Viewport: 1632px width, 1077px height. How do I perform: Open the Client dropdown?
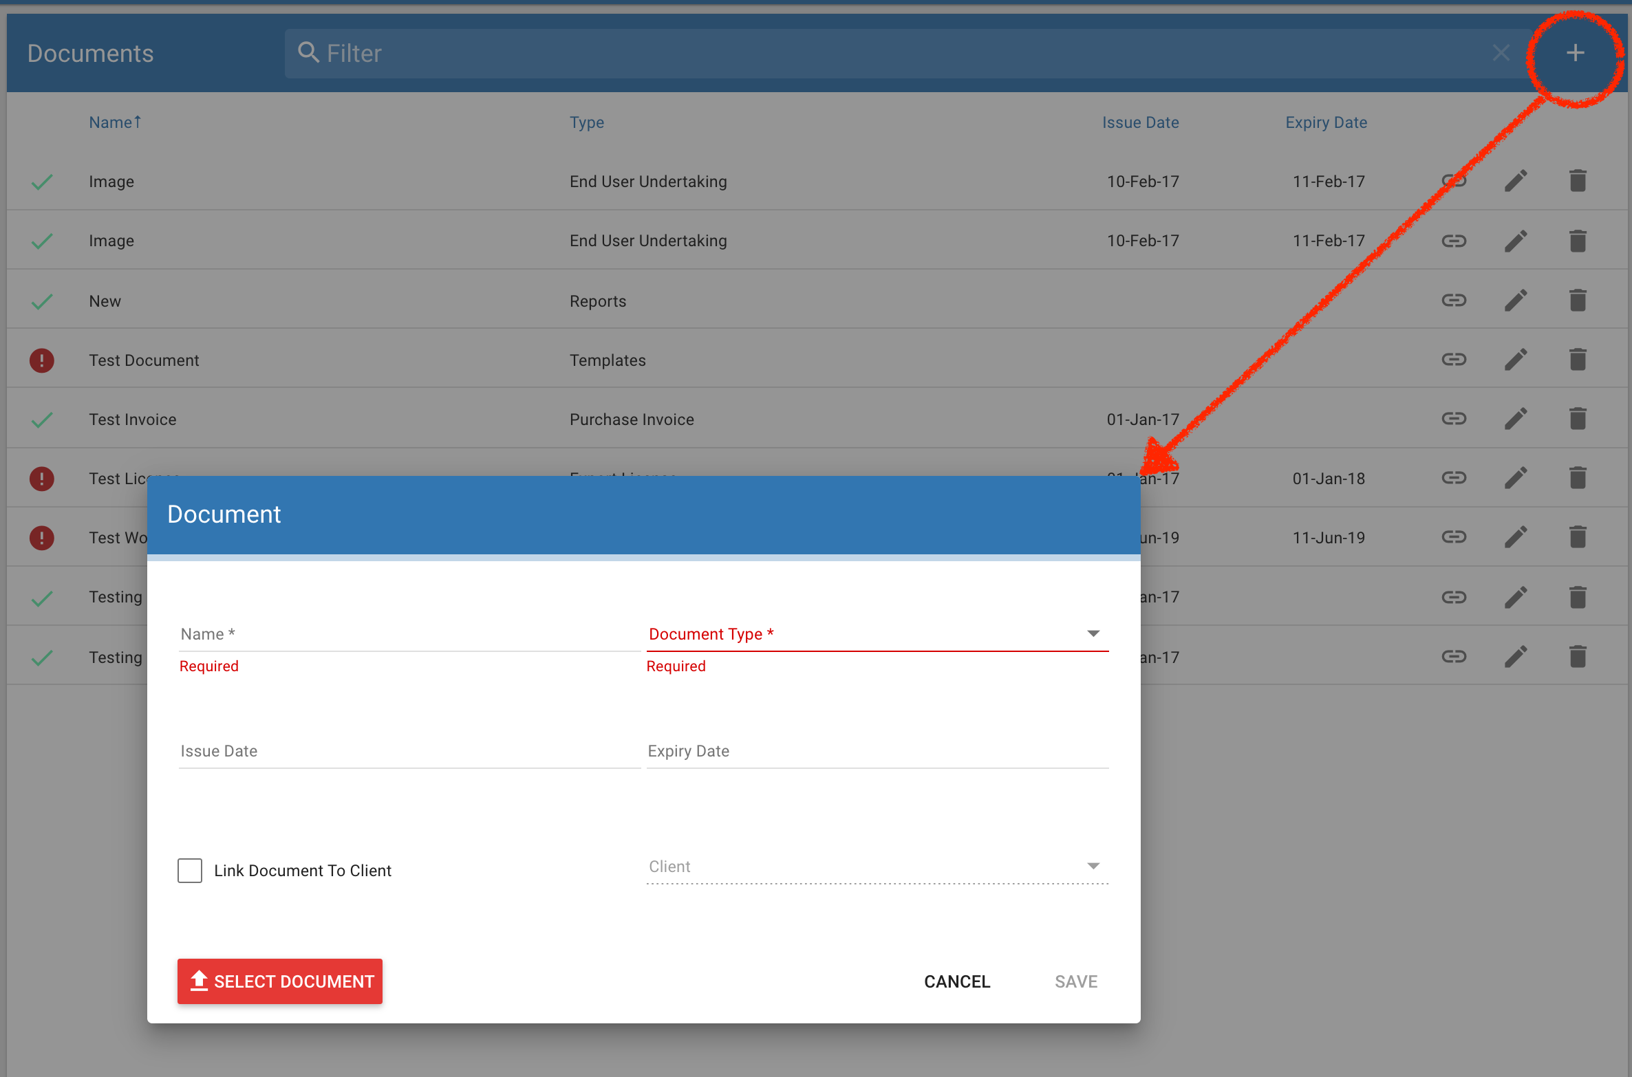[x=877, y=866]
